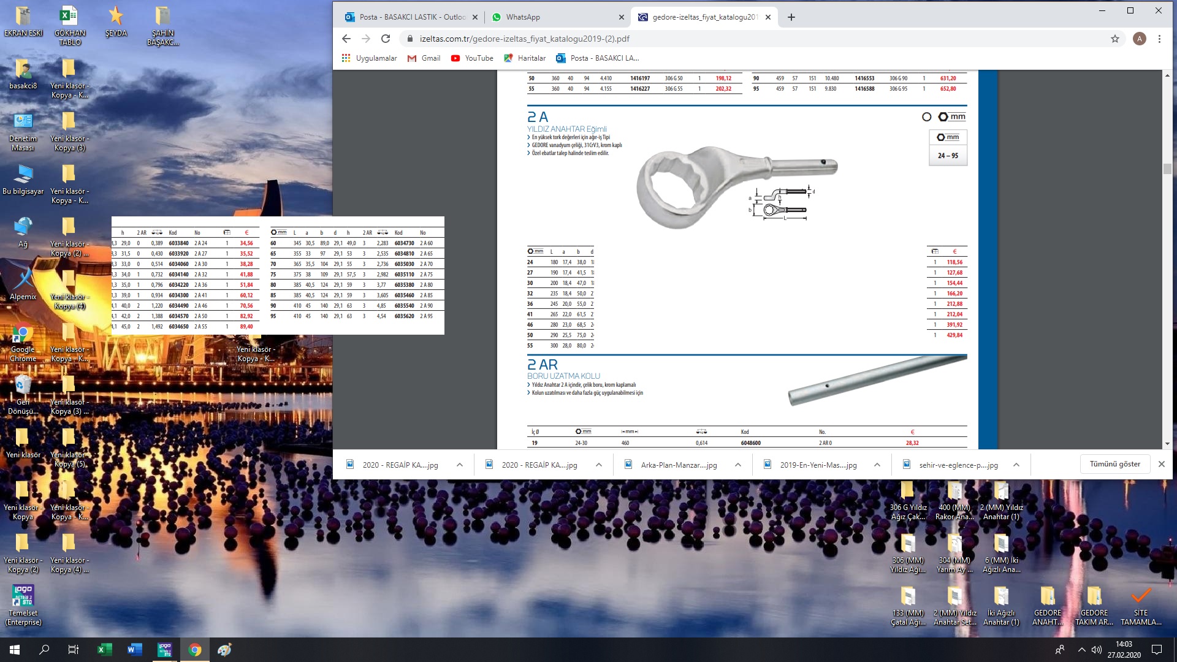Image resolution: width=1177 pixels, height=662 pixels.
Task: Go back to the previous page
Action: tap(346, 39)
